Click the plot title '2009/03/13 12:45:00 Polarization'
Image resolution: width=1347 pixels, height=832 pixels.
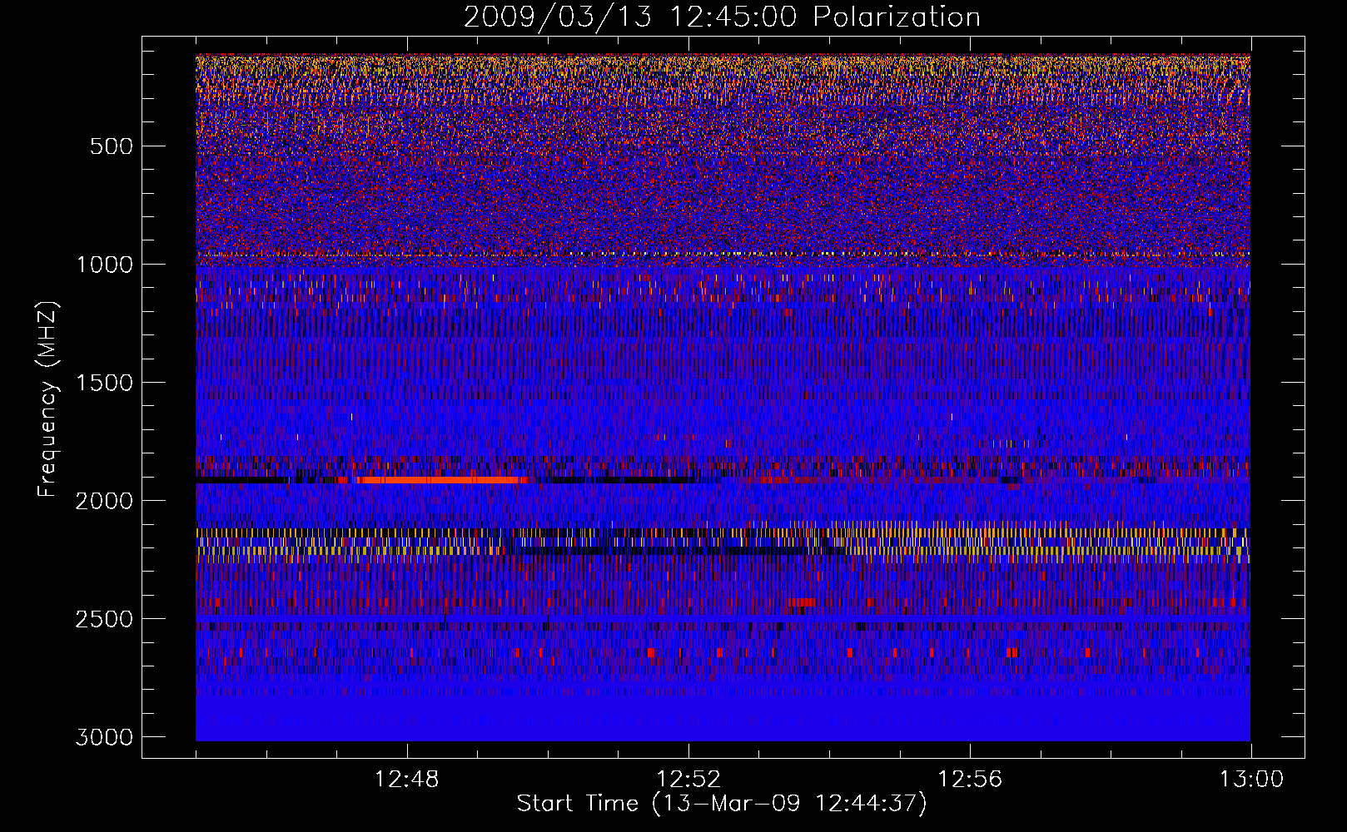(x=722, y=17)
